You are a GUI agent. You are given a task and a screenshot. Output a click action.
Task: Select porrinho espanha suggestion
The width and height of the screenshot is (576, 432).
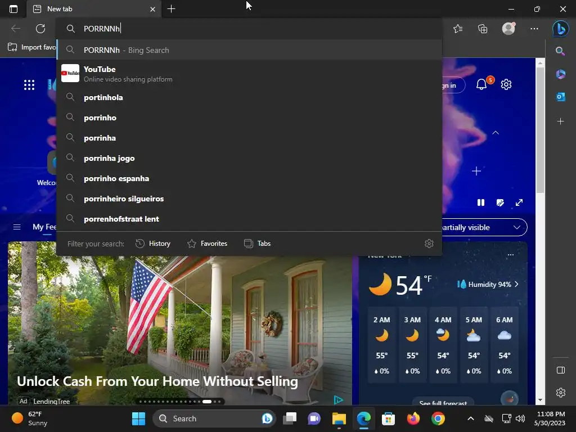[x=249, y=178]
